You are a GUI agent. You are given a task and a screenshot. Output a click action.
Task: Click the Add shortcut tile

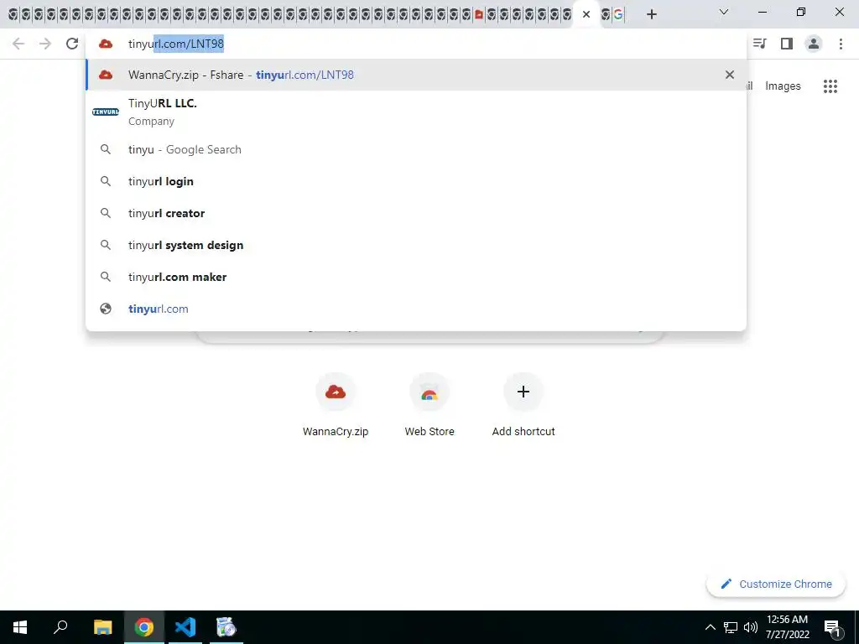(x=523, y=405)
